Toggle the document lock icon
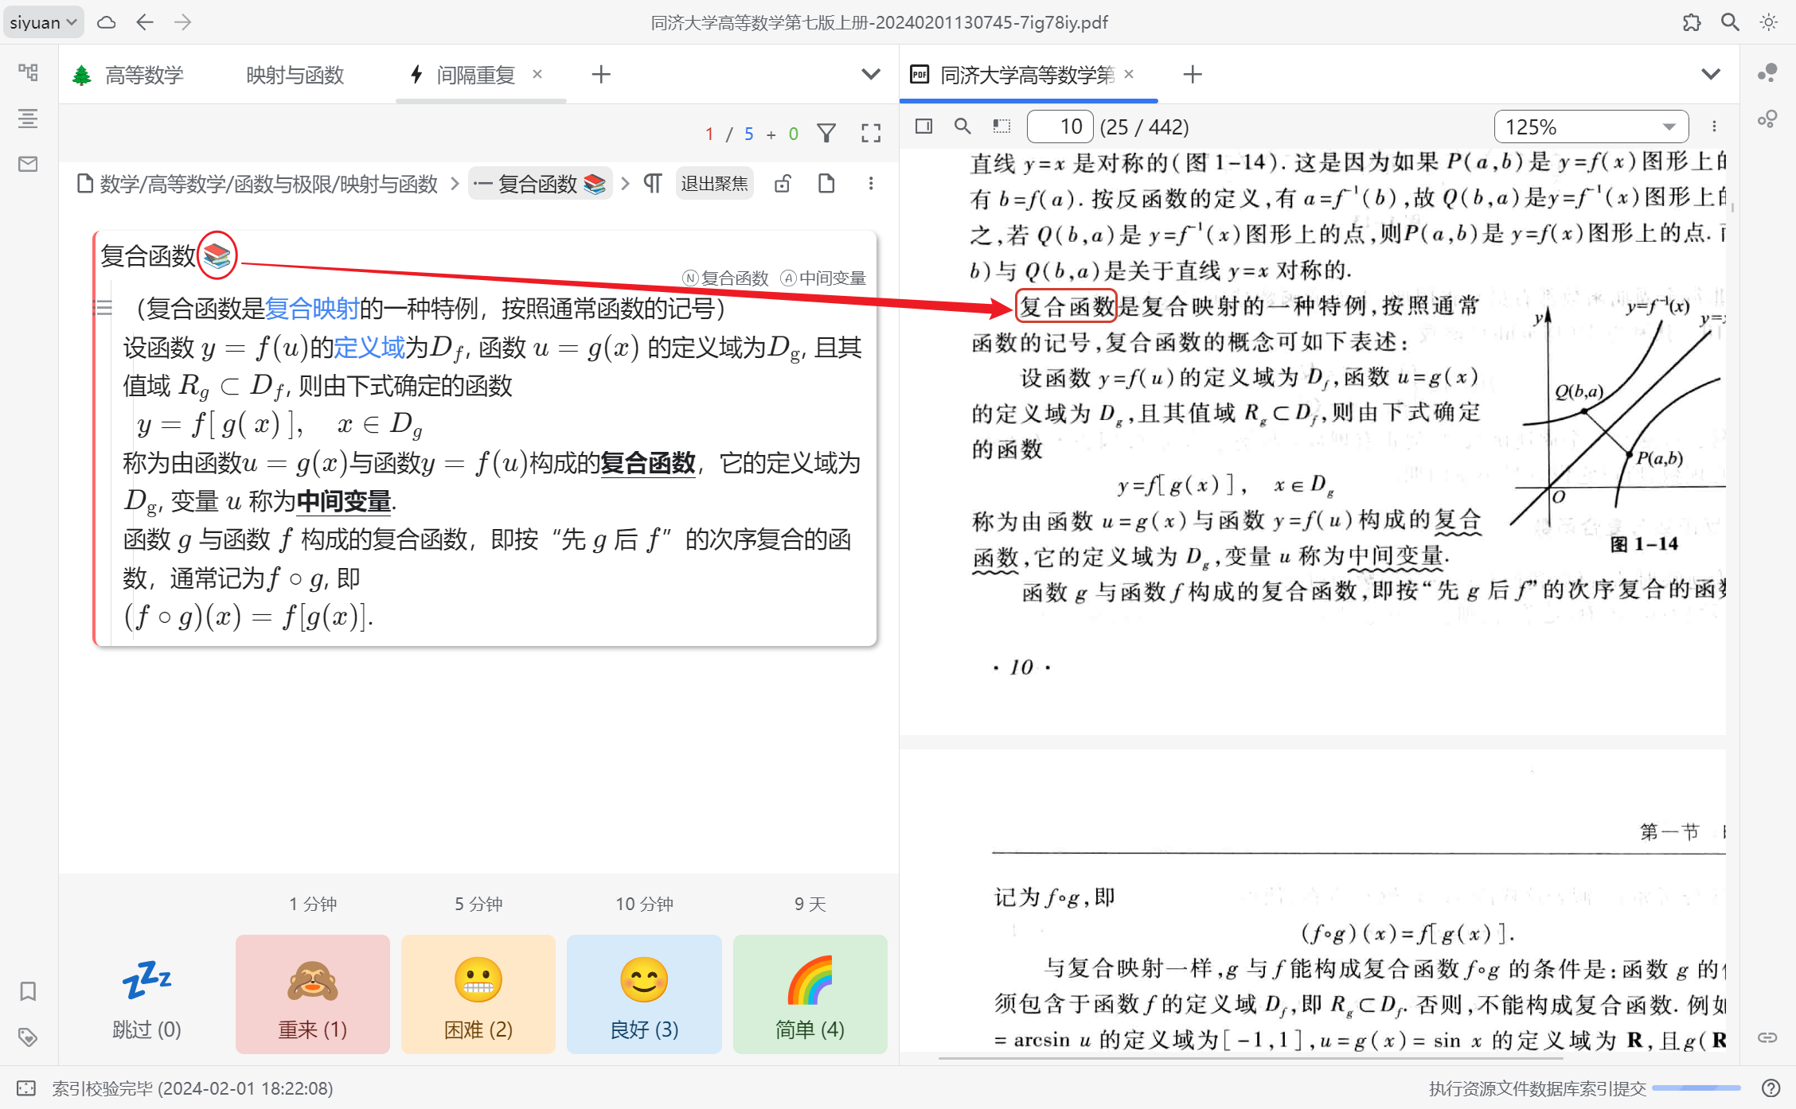 [783, 184]
